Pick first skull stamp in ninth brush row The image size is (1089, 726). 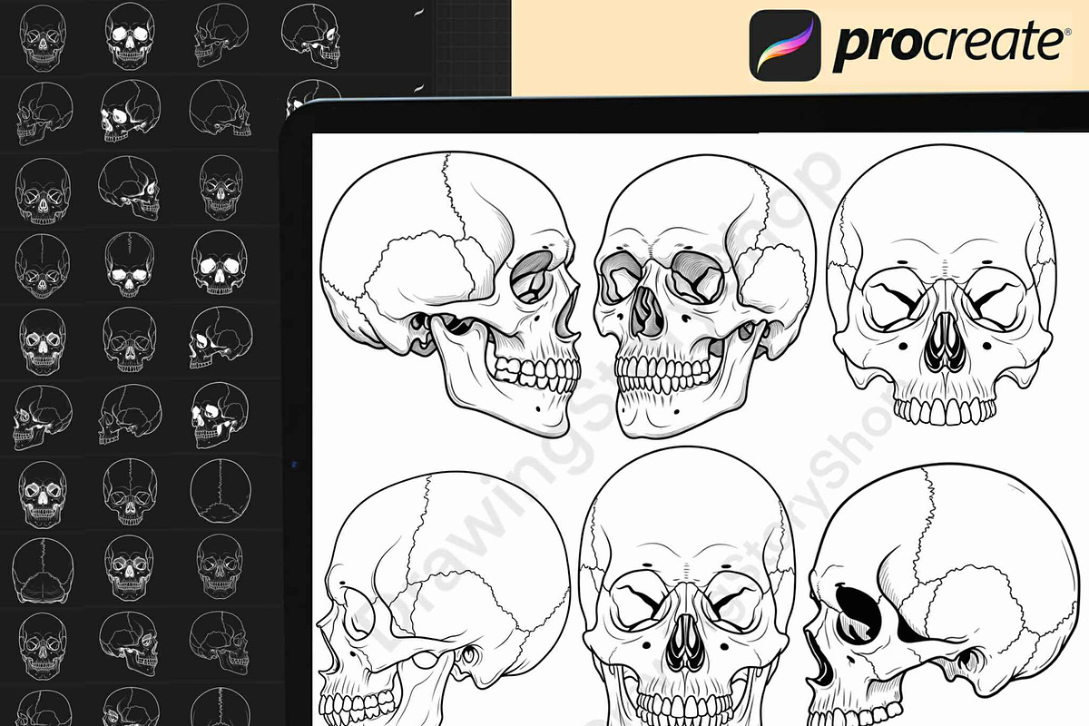(41, 645)
